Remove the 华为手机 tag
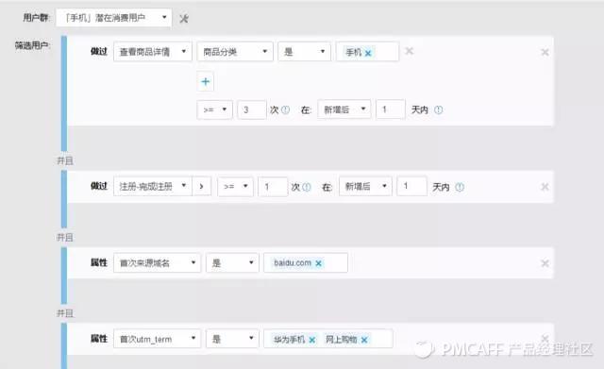This screenshot has height=369, width=604. click(312, 340)
